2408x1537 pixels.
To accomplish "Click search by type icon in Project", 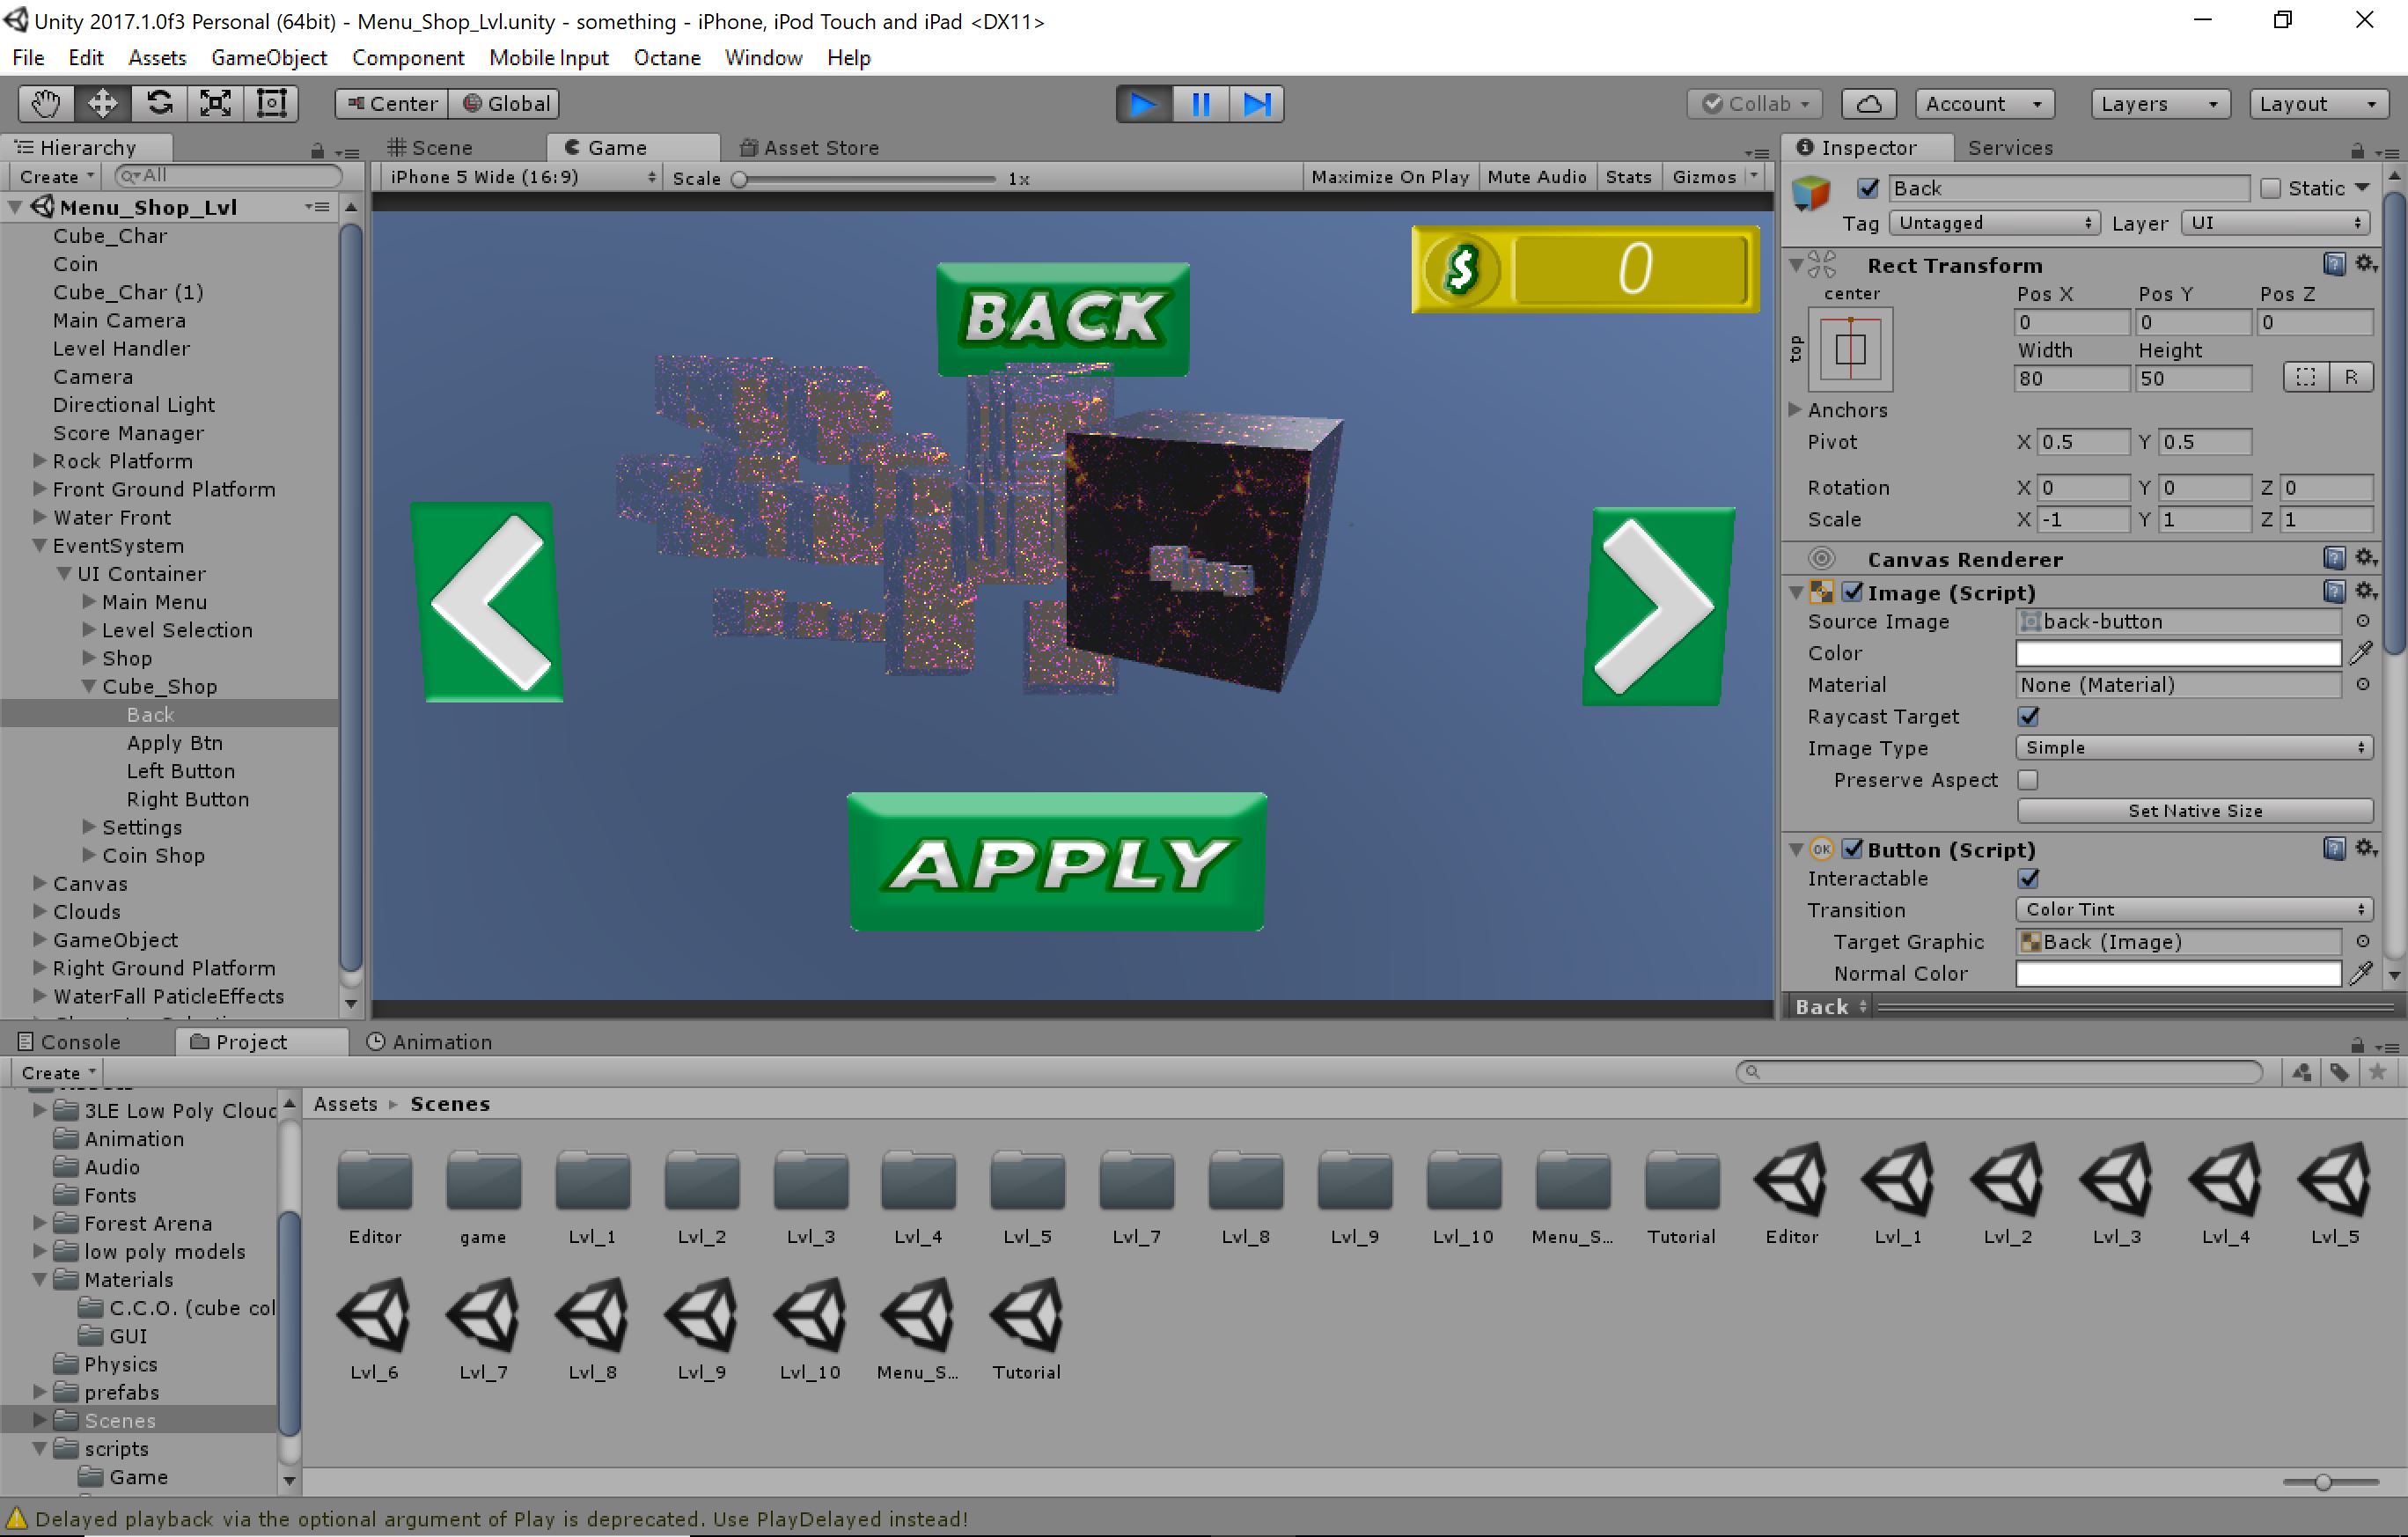I will click(x=2301, y=1073).
